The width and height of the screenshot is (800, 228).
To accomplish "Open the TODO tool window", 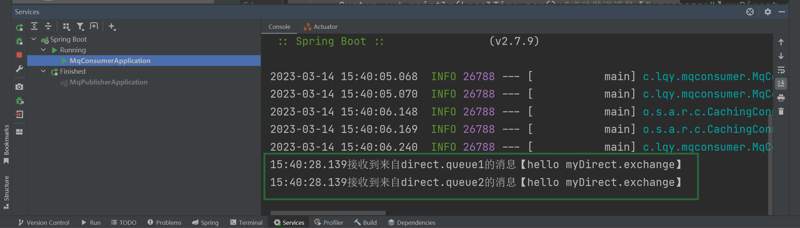I will point(124,222).
